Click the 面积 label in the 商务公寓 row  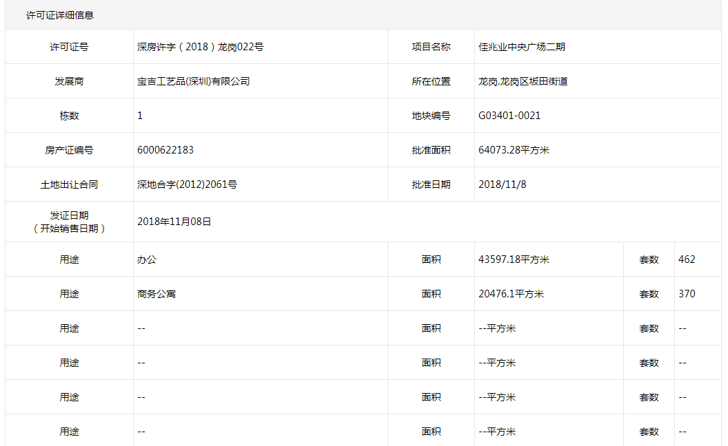[431, 294]
